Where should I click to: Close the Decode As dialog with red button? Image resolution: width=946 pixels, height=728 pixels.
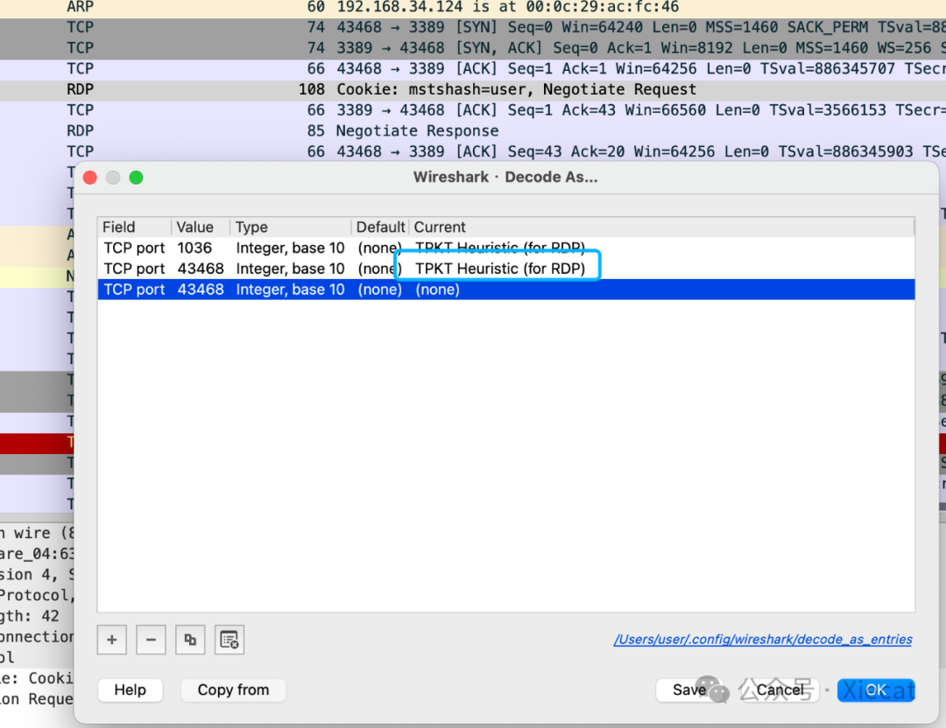pos(90,178)
